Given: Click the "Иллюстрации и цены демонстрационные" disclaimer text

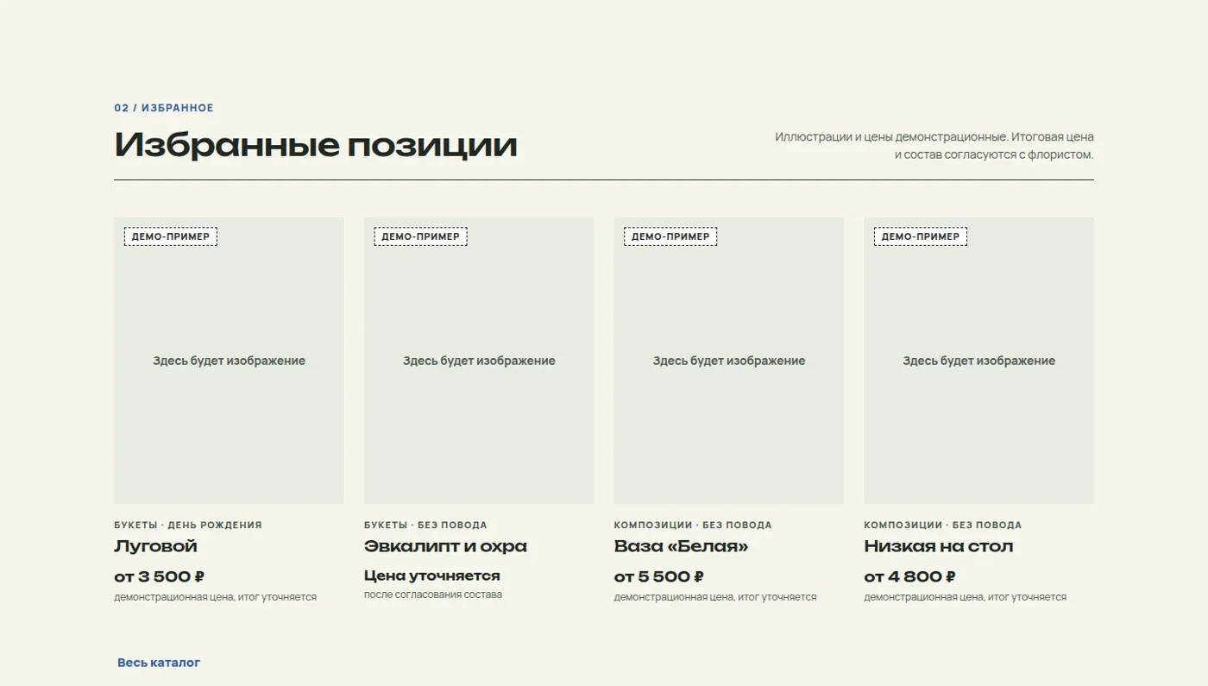Looking at the screenshot, I should point(934,146).
